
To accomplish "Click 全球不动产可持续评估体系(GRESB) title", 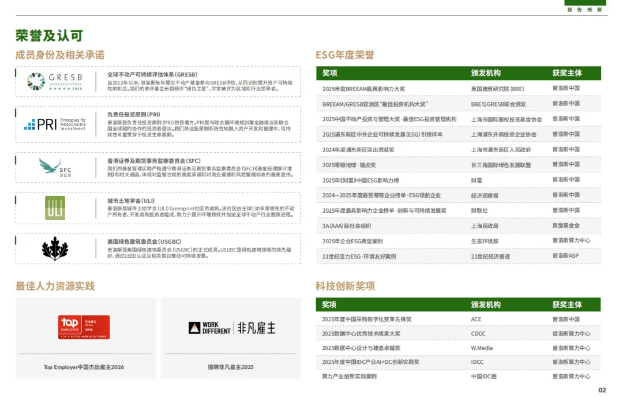I will pyautogui.click(x=152, y=74).
